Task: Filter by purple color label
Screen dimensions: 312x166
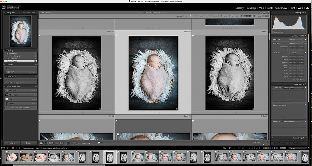Action: click(x=250, y=16)
